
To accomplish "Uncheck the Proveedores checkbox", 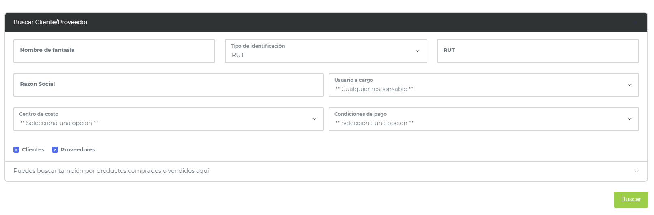I will point(55,150).
